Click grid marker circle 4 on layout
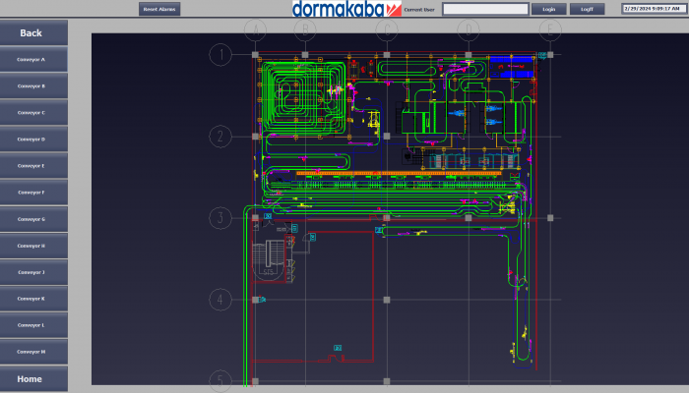 [221, 300]
